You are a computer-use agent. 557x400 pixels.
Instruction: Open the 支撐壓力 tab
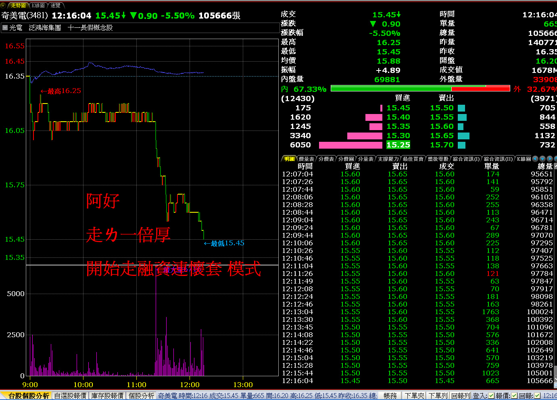pyautogui.click(x=388, y=159)
